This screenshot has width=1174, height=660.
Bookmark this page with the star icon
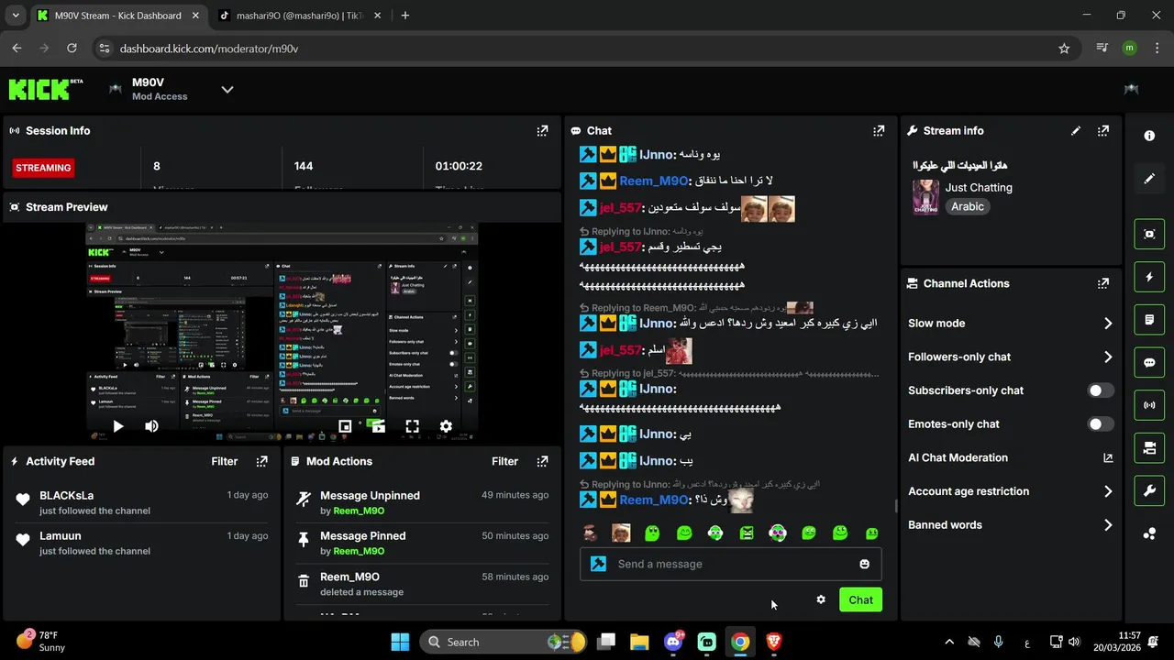[x=1064, y=49]
